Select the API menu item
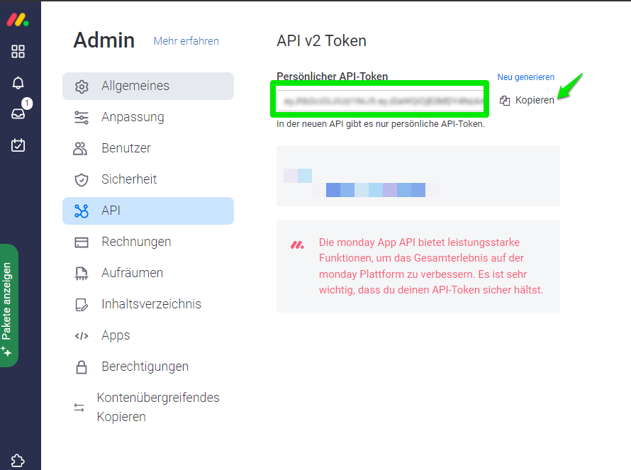This screenshot has width=631, height=470. 148,211
